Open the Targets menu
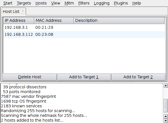Image resolution: width=168 pixels, height=123 pixels. [x=24, y=3]
